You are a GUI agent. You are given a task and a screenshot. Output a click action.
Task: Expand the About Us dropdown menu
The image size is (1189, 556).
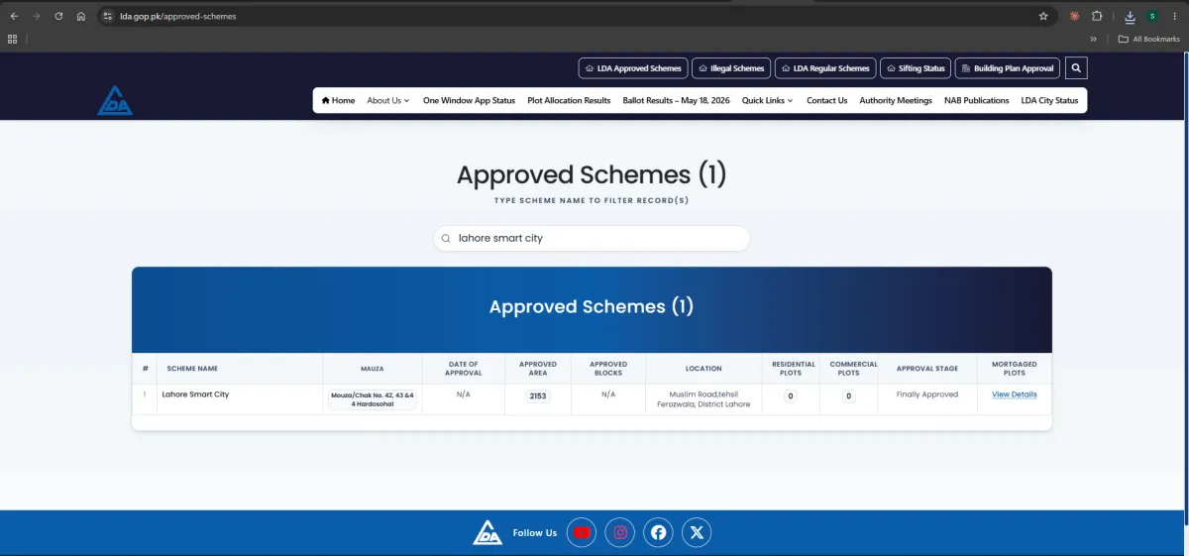(x=388, y=100)
